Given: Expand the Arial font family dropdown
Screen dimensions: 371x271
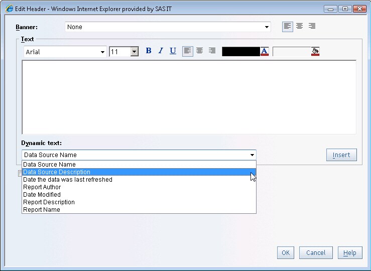Looking at the screenshot, I should click(x=102, y=52).
